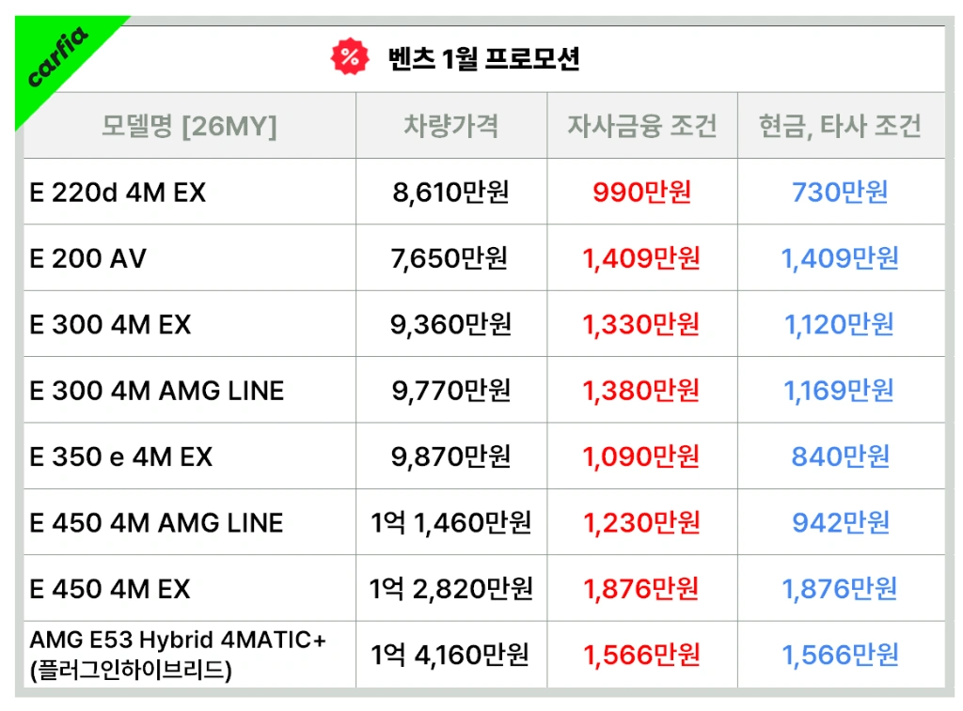This screenshot has height=711, width=963.
Task: Select the E 450 4M AMG LINE model
Action: coord(156,523)
